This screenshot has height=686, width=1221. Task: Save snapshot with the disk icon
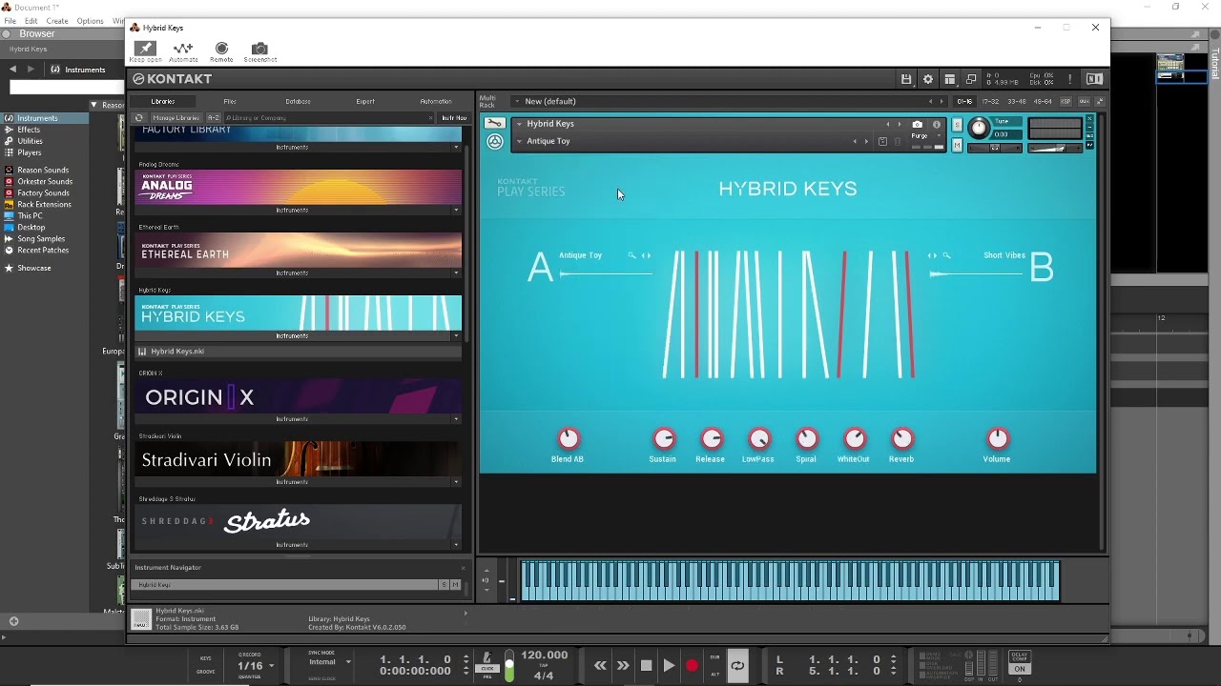tap(882, 142)
